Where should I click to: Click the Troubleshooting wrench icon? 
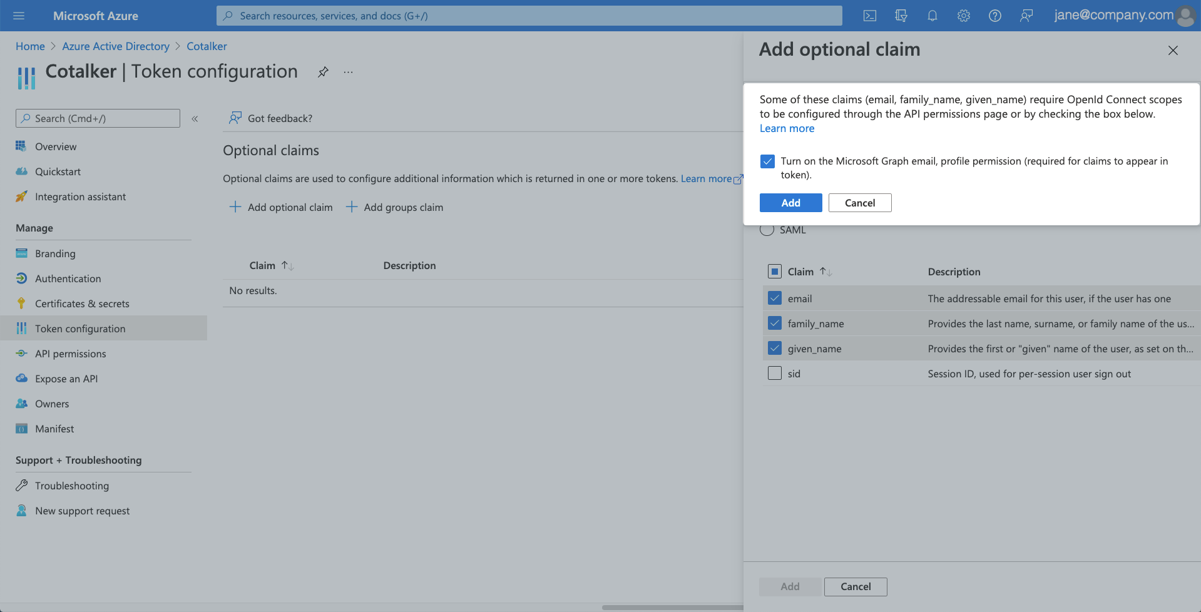21,485
